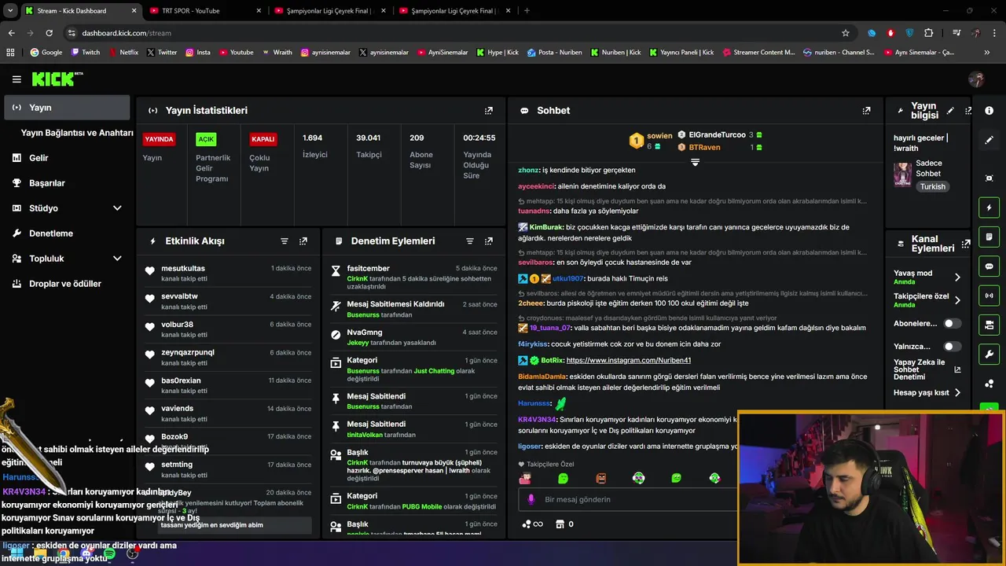
Task: Open the hamburger menu beside Kick logo
Action: (17, 79)
